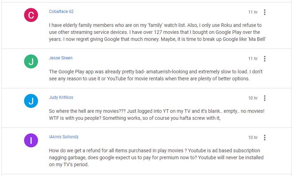This screenshot has height=176, width=293.
Task: Open more options menu for Judy Kritikos's comment
Action: point(265,98)
